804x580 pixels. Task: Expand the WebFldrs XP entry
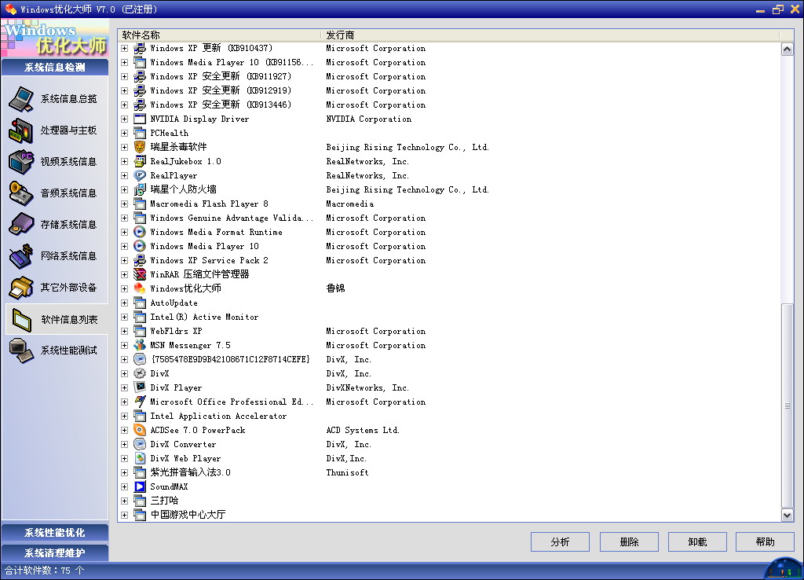coord(124,331)
